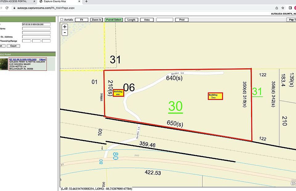Zoom in with the map plus button
The image size is (296, 191).
coord(65,27)
